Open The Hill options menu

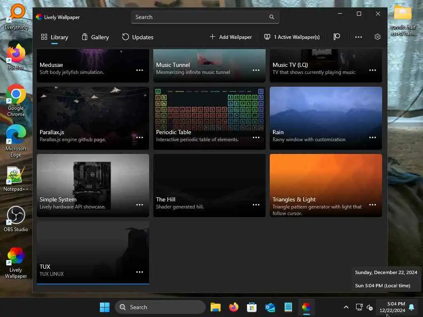(256, 205)
